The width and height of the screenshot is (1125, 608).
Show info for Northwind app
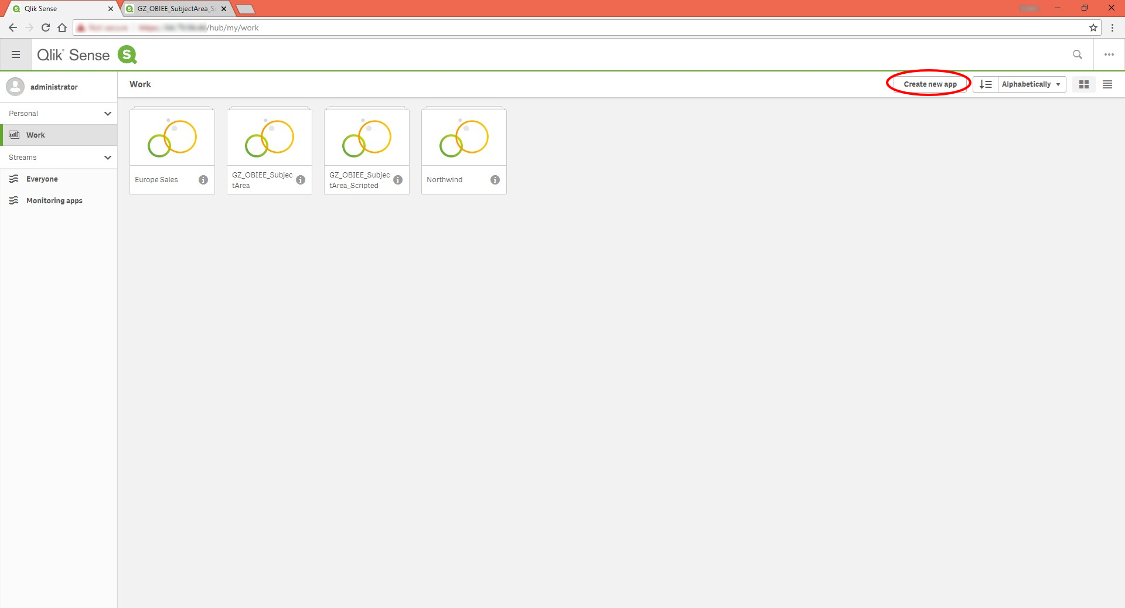495,180
